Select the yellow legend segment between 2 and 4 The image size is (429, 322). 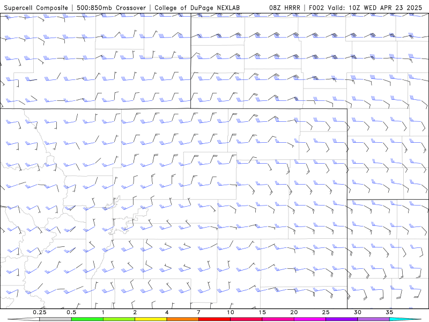click(x=151, y=319)
